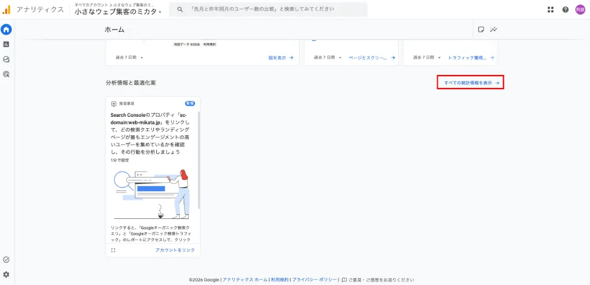The width and height of the screenshot is (590, 285).
Task: Open トラフィック獲得... link
Action: pos(471,58)
